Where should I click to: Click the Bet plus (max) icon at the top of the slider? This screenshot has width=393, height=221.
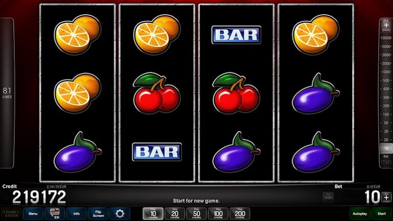tap(386, 25)
